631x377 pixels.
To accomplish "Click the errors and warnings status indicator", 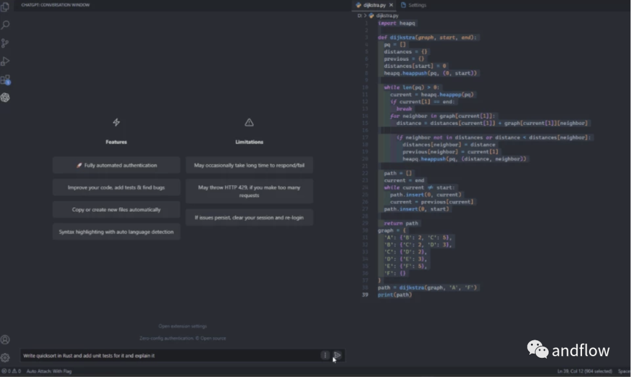I will [11, 371].
